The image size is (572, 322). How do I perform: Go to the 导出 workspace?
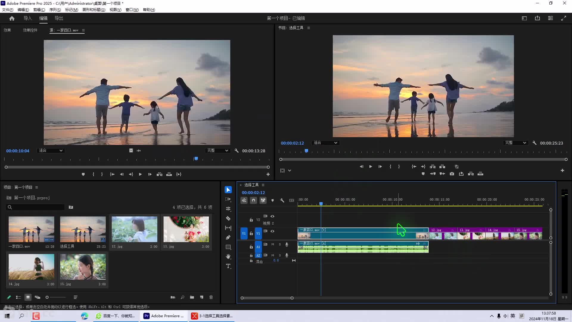point(59,18)
